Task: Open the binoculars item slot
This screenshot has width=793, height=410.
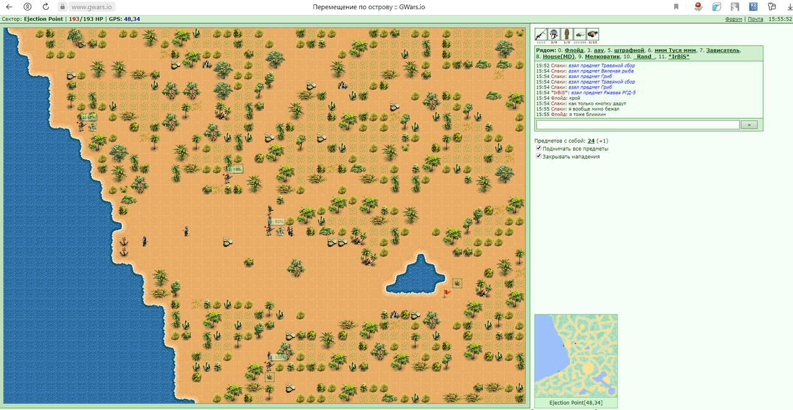Action: tap(593, 34)
